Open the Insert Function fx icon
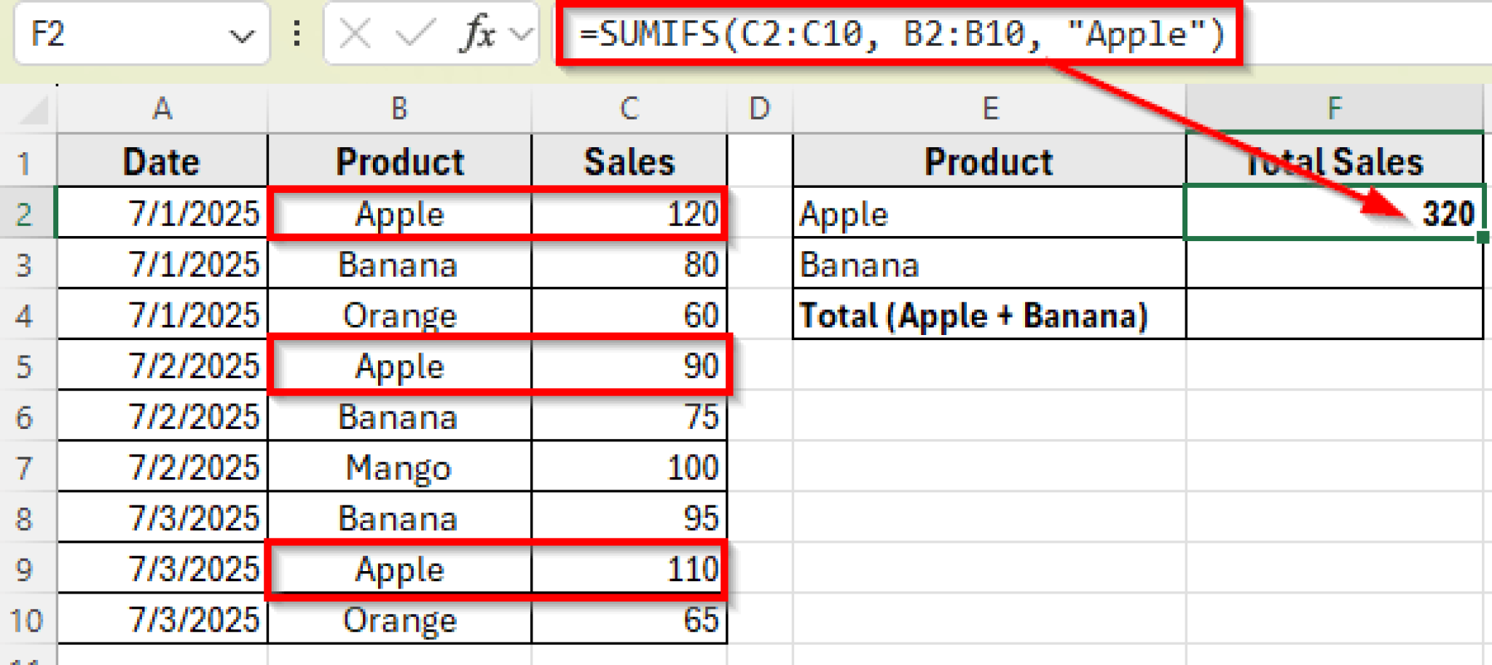This screenshot has width=1492, height=665. pyautogui.click(x=477, y=34)
